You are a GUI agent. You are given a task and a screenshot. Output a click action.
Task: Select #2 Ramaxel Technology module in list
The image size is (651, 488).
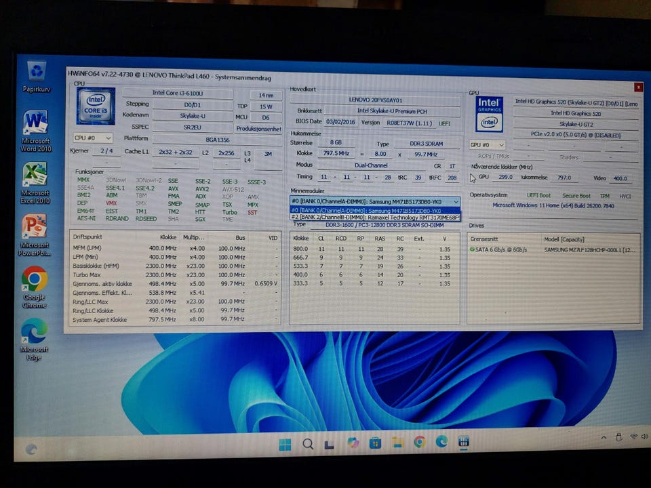click(x=375, y=217)
